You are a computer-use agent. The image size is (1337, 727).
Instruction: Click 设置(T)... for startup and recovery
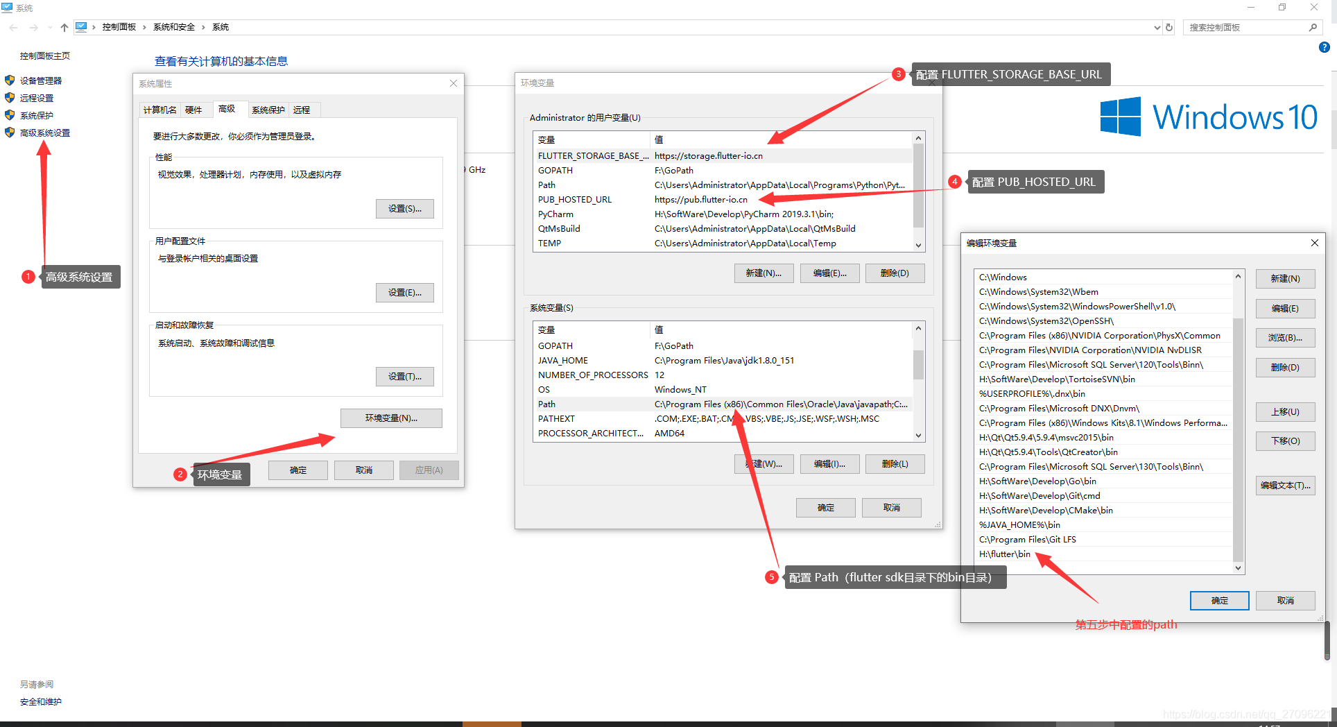(x=405, y=376)
